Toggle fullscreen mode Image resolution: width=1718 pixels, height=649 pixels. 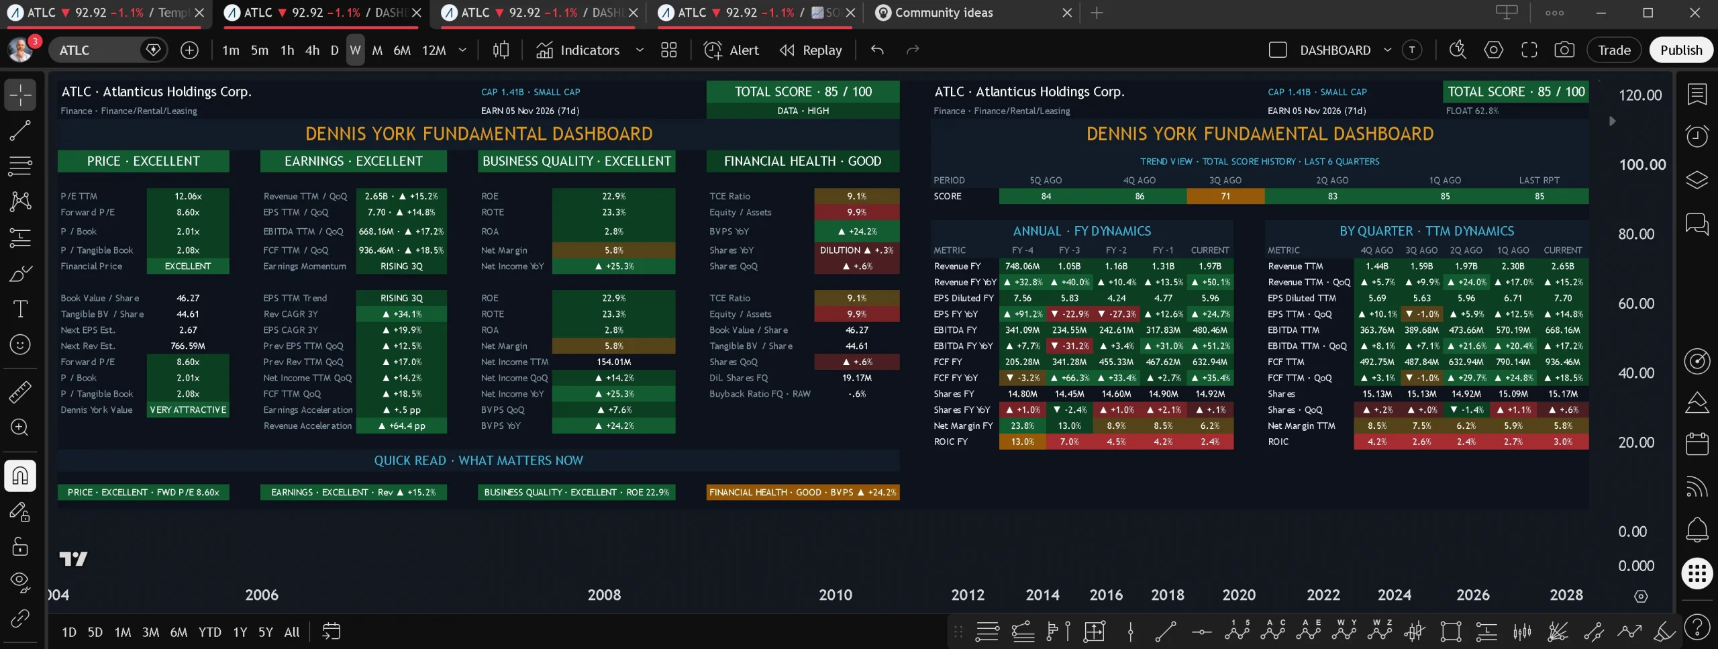click(1529, 50)
